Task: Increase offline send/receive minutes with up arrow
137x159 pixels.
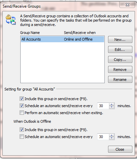Action: point(111,135)
